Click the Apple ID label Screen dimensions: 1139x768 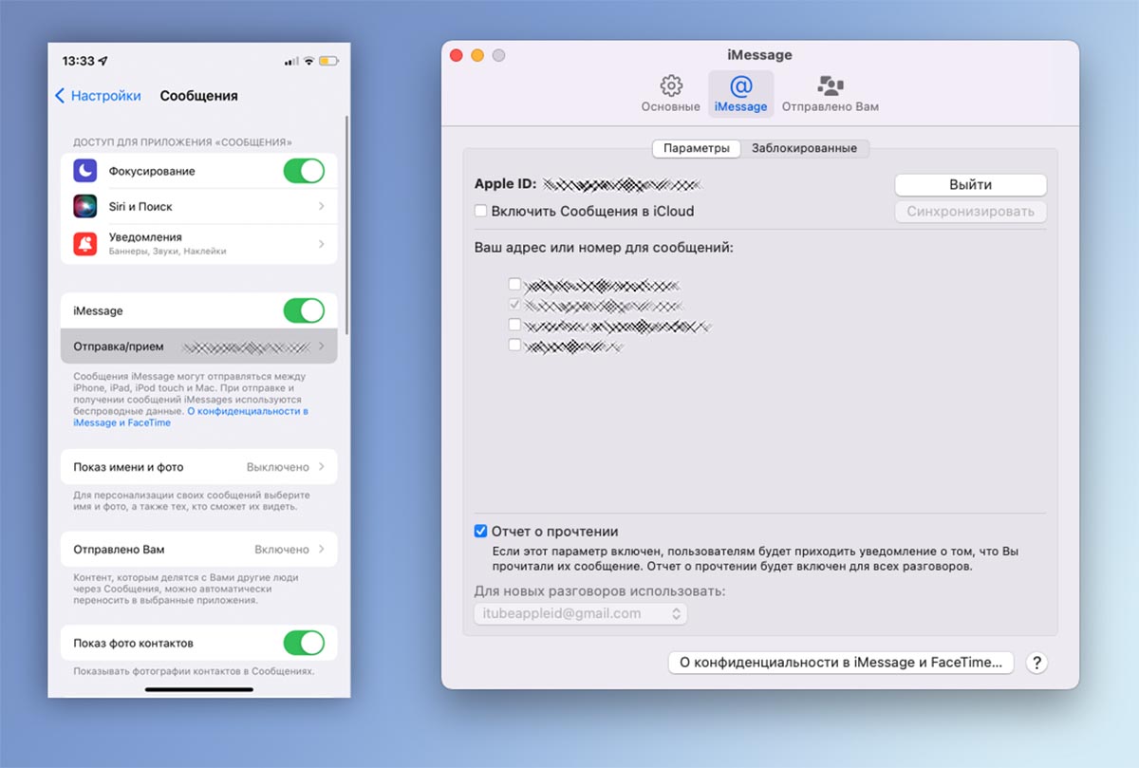[x=506, y=184]
